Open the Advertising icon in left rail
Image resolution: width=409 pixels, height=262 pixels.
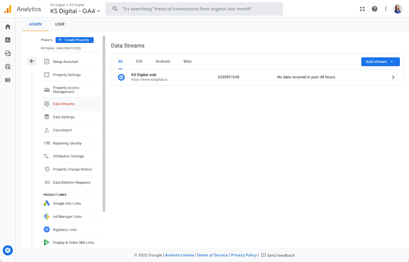(x=8, y=67)
